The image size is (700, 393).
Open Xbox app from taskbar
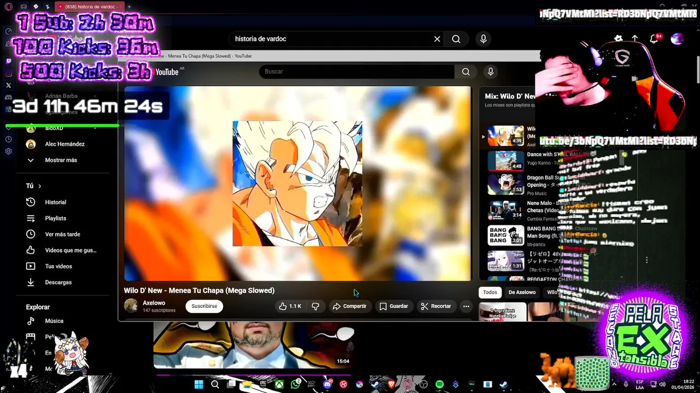tap(279, 384)
